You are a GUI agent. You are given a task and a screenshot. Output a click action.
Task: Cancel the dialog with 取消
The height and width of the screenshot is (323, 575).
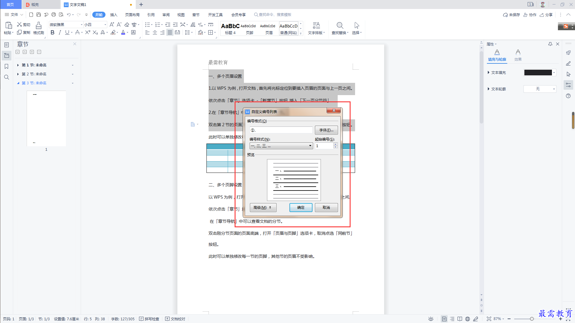tap(326, 208)
